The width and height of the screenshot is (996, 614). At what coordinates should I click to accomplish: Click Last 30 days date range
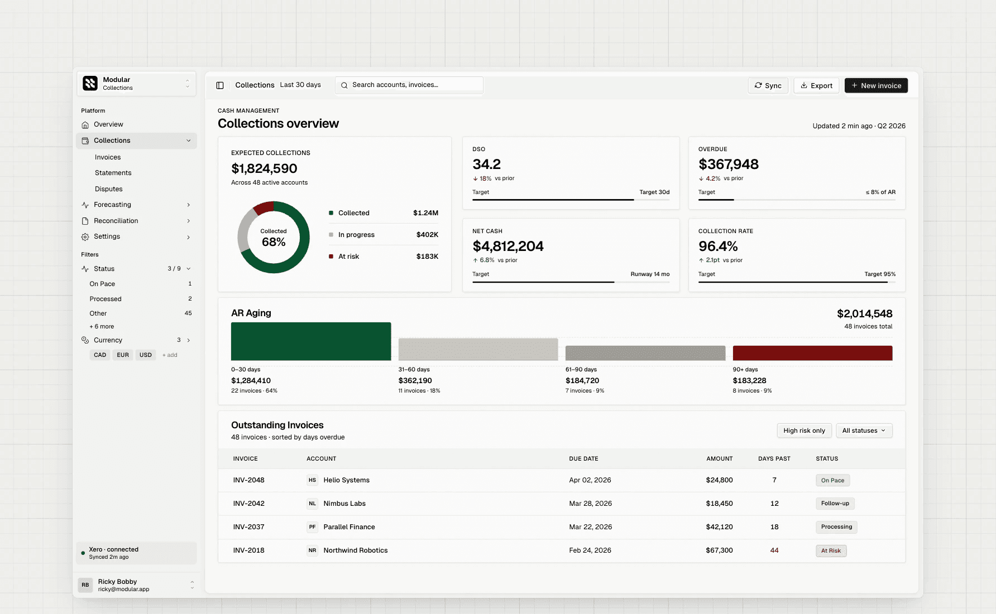[x=300, y=85]
